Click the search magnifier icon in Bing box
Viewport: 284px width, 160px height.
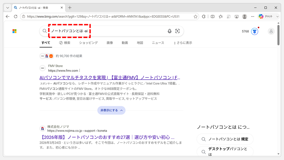pos(45,31)
